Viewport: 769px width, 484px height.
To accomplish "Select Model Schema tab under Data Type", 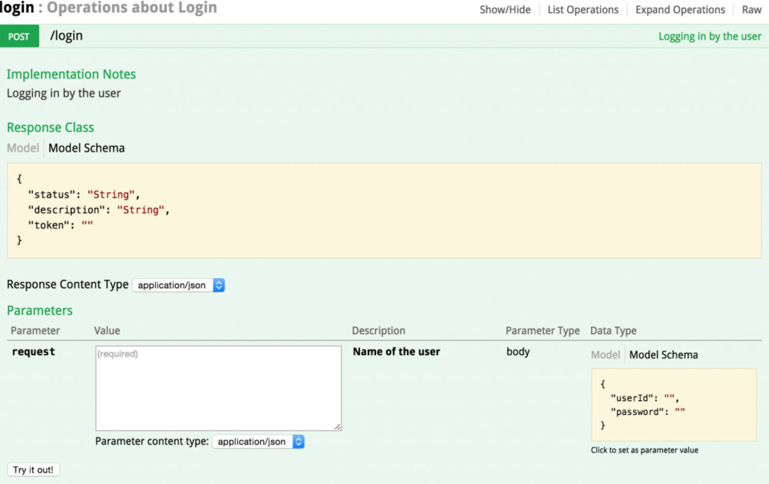I will coord(663,355).
